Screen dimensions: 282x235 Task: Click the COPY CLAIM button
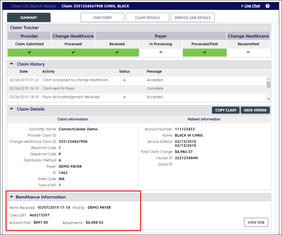pyautogui.click(x=226, y=110)
